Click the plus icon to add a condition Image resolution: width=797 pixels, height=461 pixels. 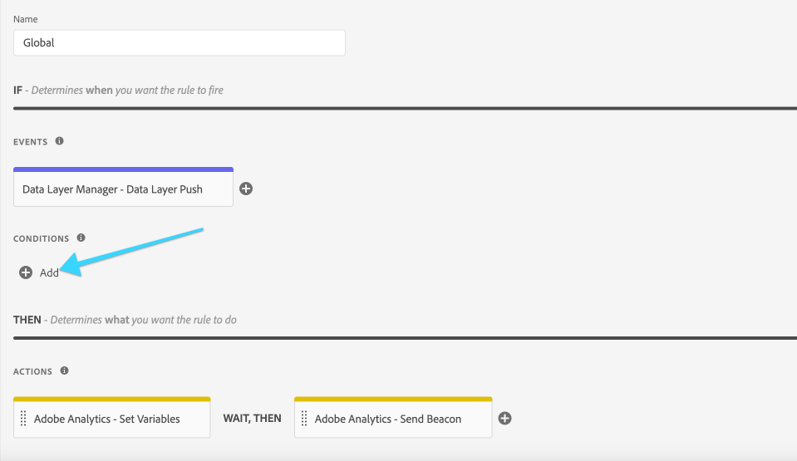26,272
